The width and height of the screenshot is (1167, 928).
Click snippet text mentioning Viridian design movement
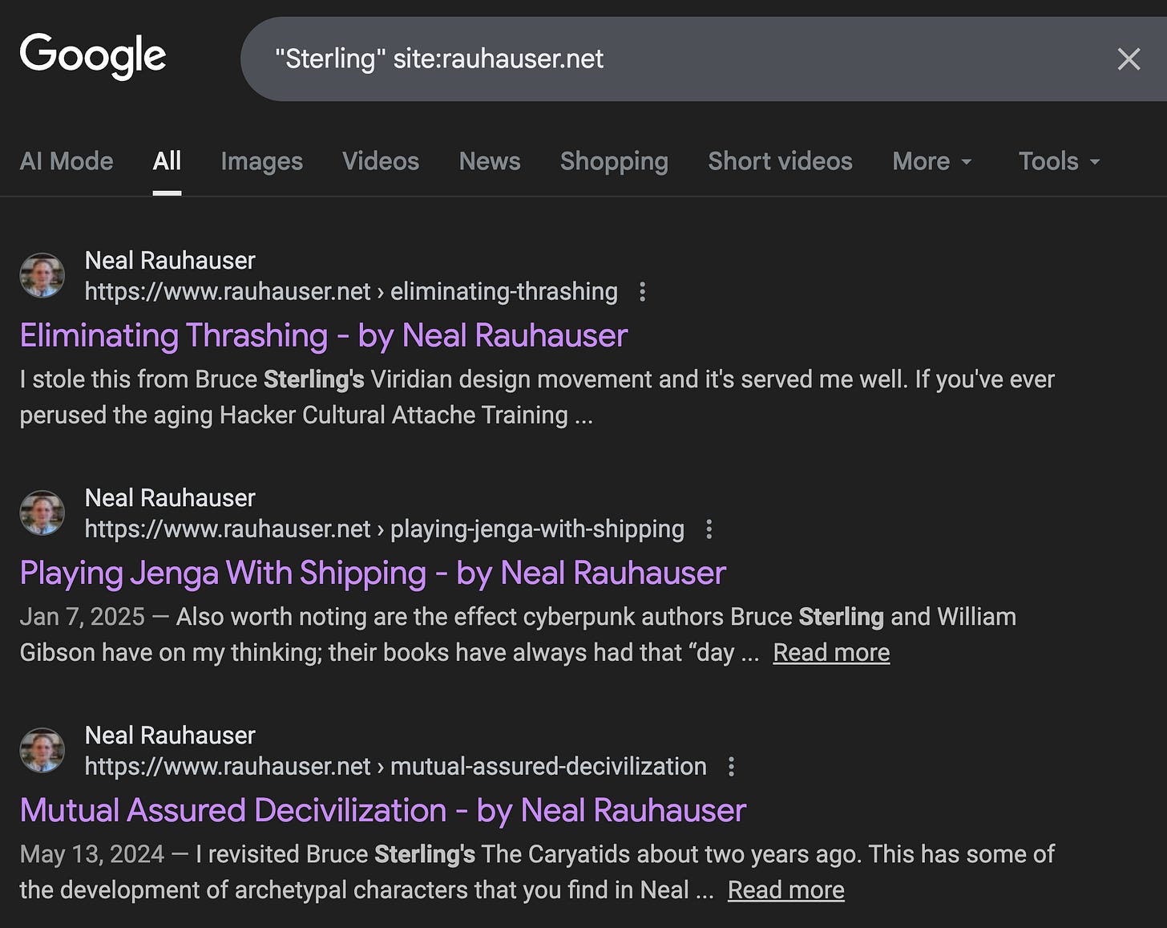(x=537, y=397)
